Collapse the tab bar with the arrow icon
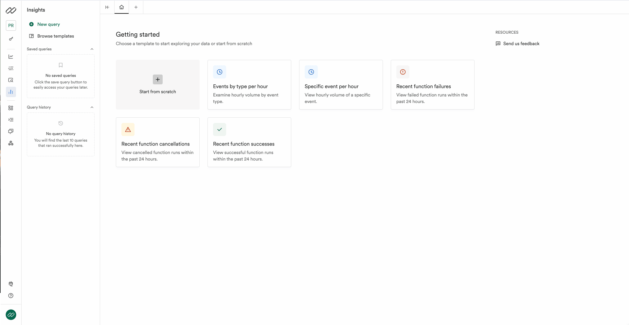629x325 pixels. tap(107, 7)
